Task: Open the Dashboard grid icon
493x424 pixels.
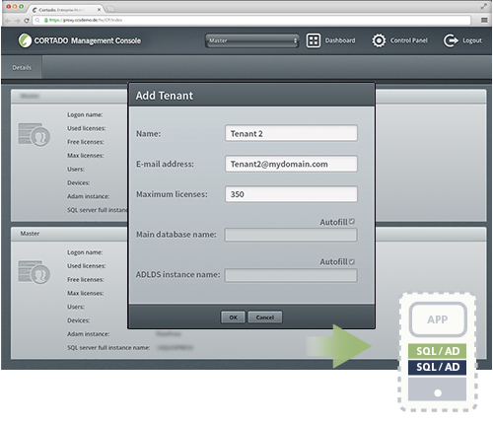Action: [313, 40]
